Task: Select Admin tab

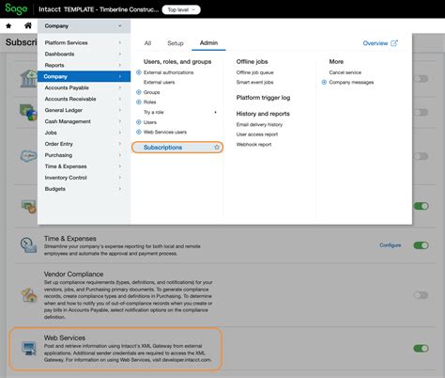Action: [x=208, y=43]
